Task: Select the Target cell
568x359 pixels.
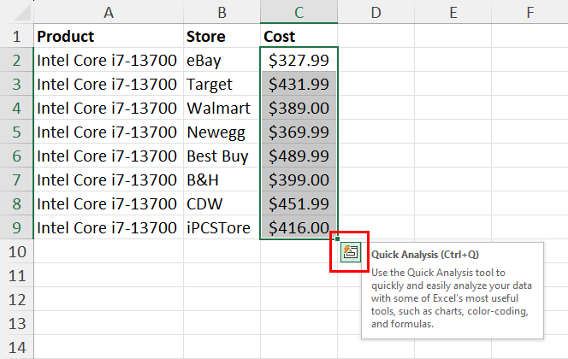Action: 222,84
